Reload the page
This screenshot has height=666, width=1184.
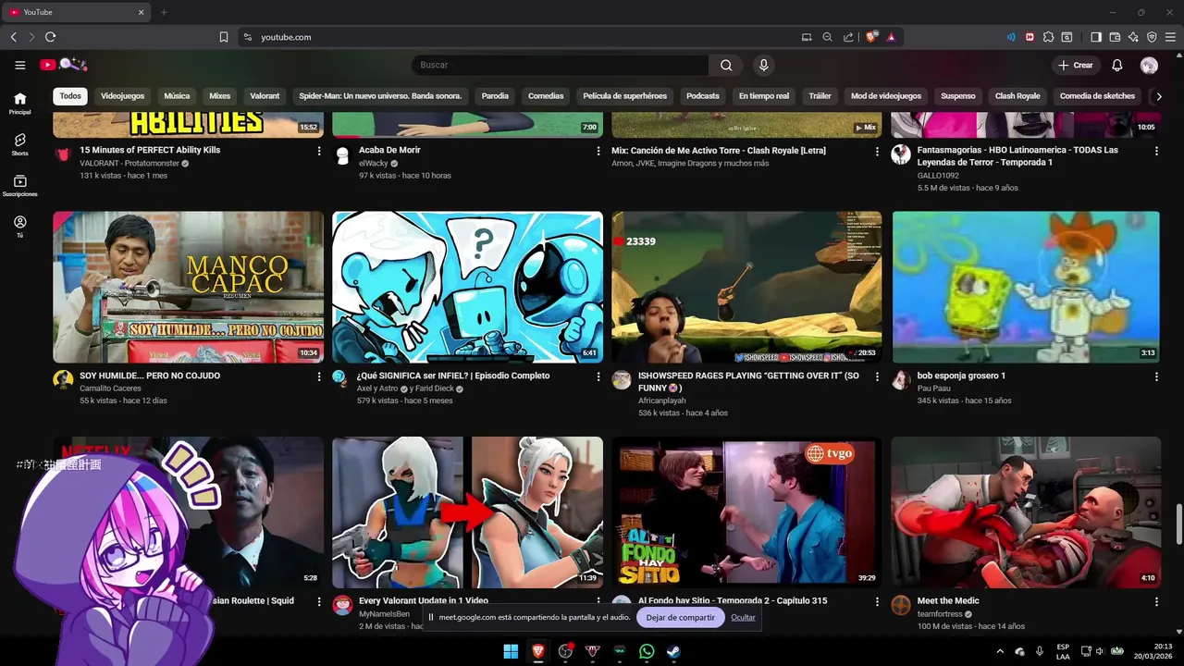(x=50, y=37)
